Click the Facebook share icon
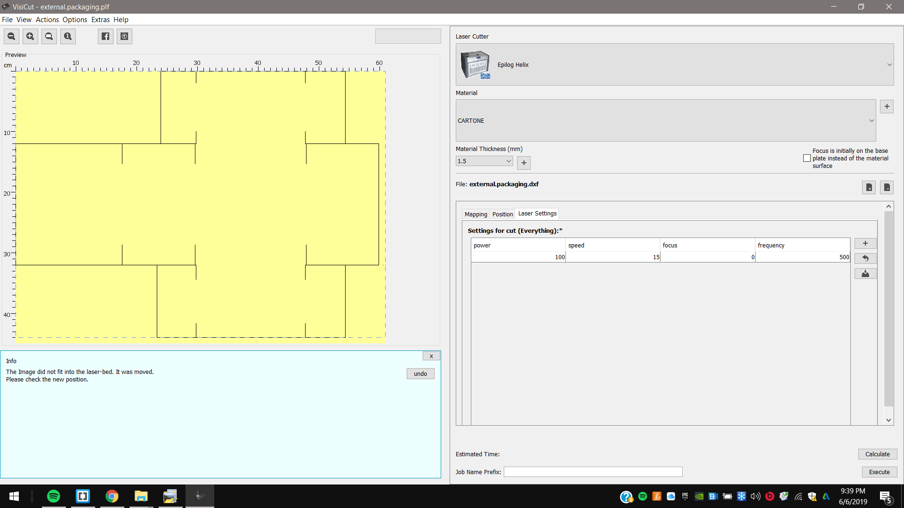 [105, 36]
